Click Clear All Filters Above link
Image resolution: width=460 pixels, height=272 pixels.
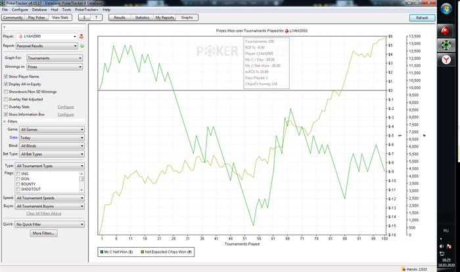point(44,214)
